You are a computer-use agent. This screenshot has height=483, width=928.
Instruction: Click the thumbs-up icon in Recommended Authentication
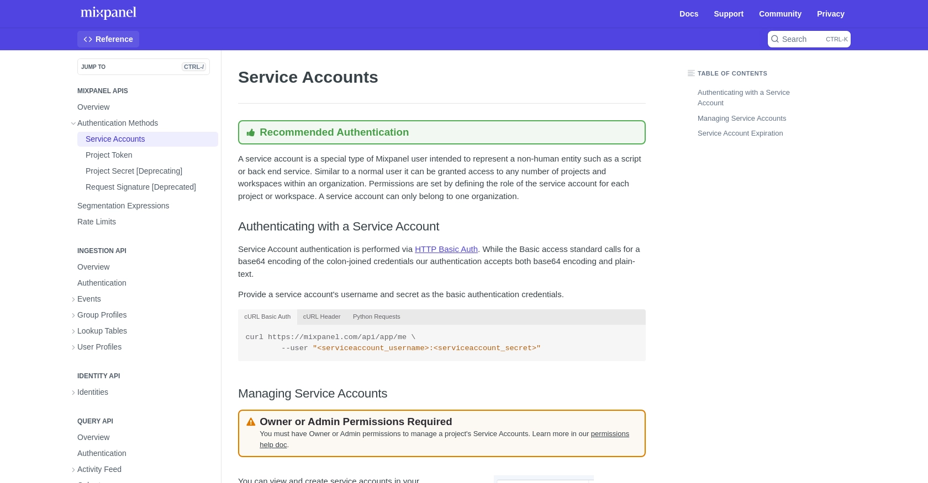(x=251, y=132)
